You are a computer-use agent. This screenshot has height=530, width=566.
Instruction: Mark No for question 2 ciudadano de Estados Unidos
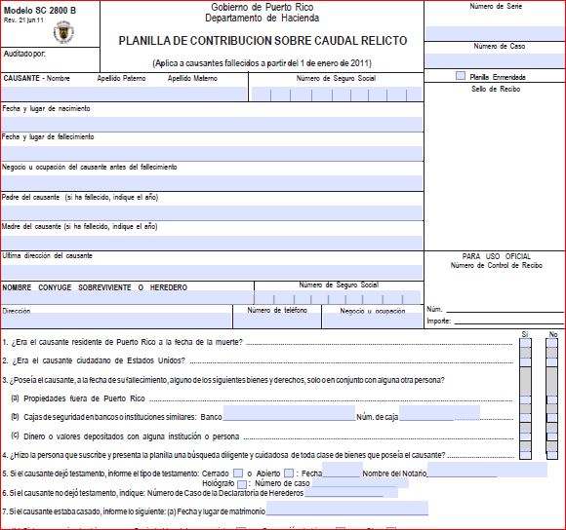click(x=552, y=362)
